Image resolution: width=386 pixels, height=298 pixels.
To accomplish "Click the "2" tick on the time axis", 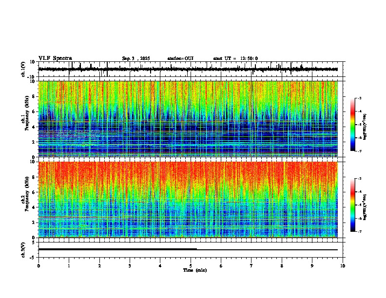I will coord(99,266).
